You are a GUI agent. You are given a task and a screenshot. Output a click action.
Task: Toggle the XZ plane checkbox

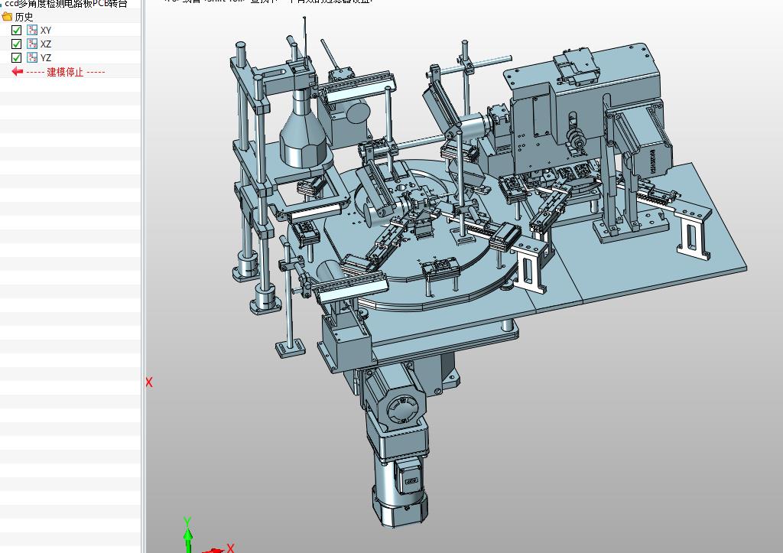16,44
